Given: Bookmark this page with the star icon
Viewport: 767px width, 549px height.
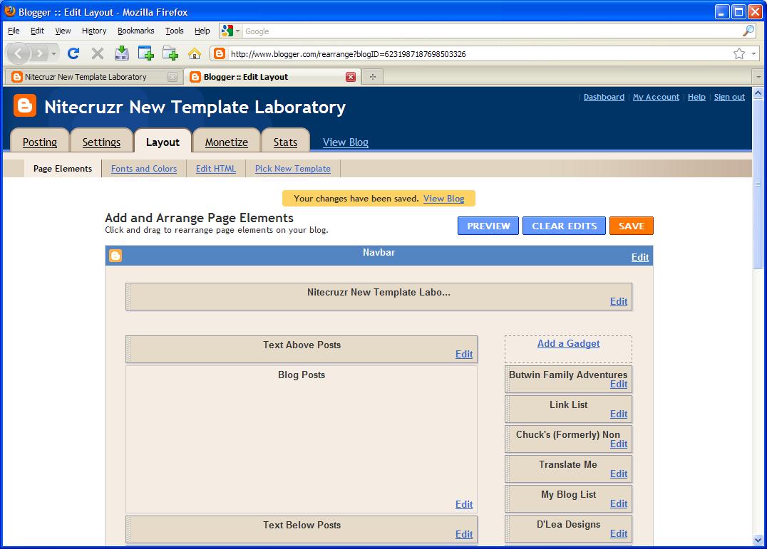Looking at the screenshot, I should pos(739,53).
